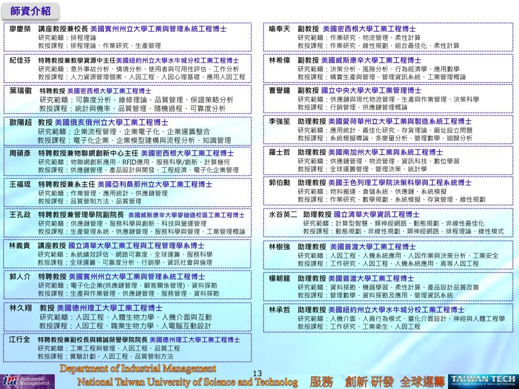Click the name 廖慶榮
The height and width of the screenshot is (389, 519).
pos(20,29)
